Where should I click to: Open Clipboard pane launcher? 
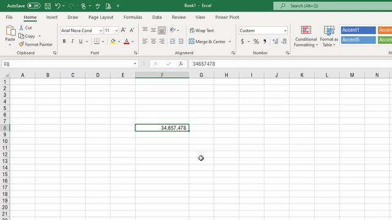(55, 53)
